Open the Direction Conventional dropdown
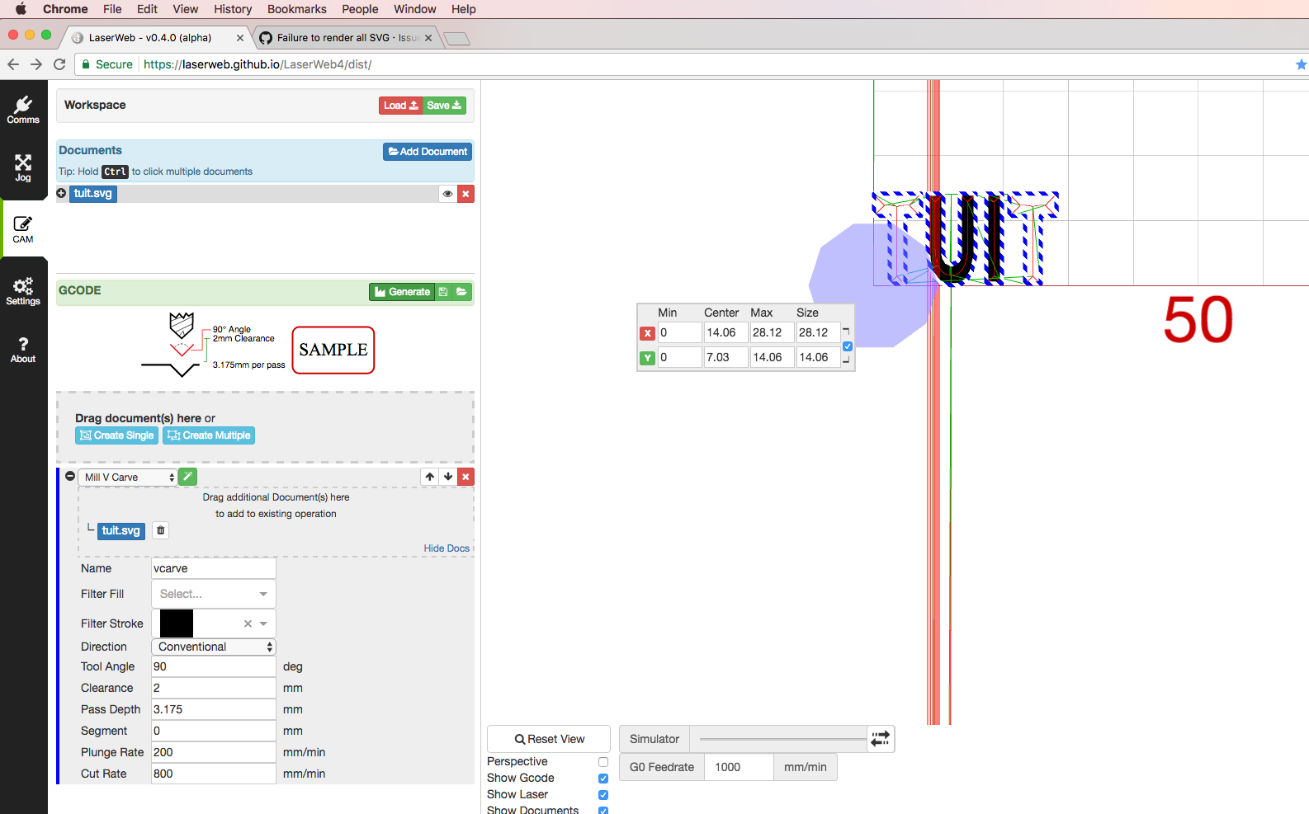This screenshot has width=1309, height=814. tap(213, 647)
